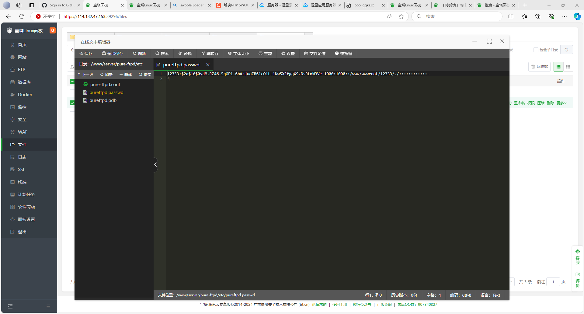The image size is (584, 314).
Task: Open Search (搜索) in the editor toolbar
Action: [162, 54]
